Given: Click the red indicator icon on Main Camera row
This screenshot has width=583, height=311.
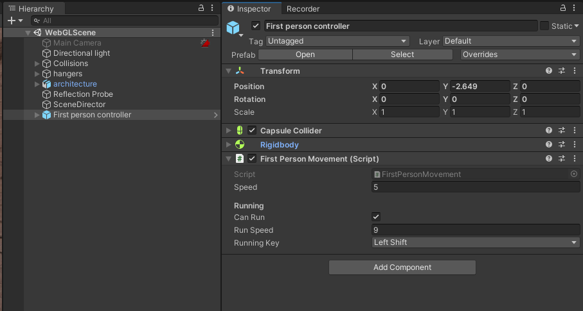Looking at the screenshot, I should [x=205, y=43].
